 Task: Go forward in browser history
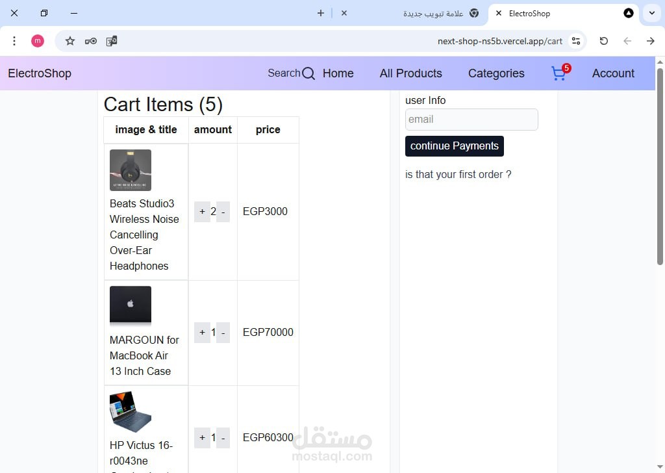click(x=651, y=41)
